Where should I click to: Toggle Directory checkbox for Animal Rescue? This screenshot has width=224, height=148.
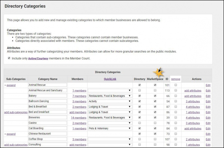[x=139, y=85]
